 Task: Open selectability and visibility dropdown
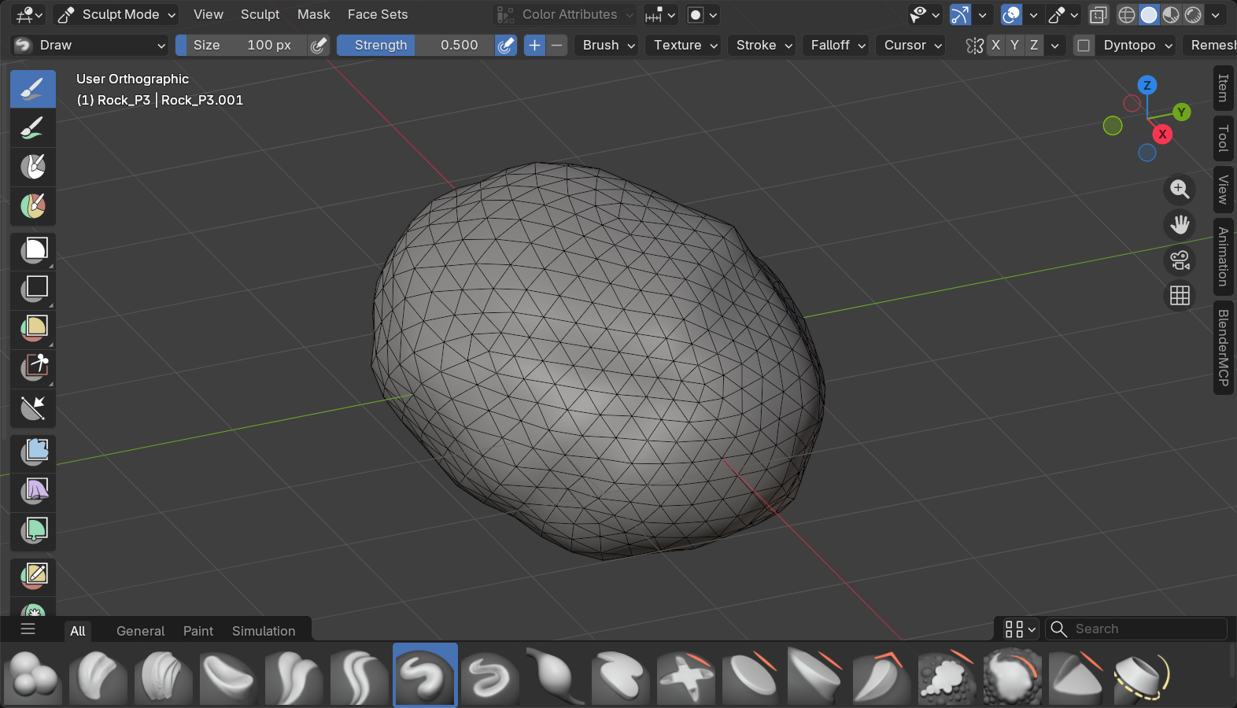tap(925, 15)
